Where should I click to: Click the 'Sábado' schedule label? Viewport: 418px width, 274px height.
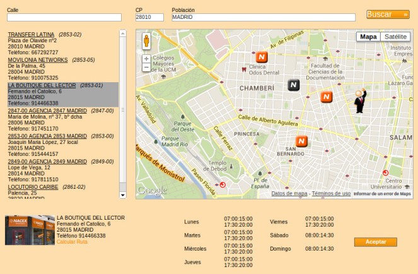pyautogui.click(x=279, y=235)
